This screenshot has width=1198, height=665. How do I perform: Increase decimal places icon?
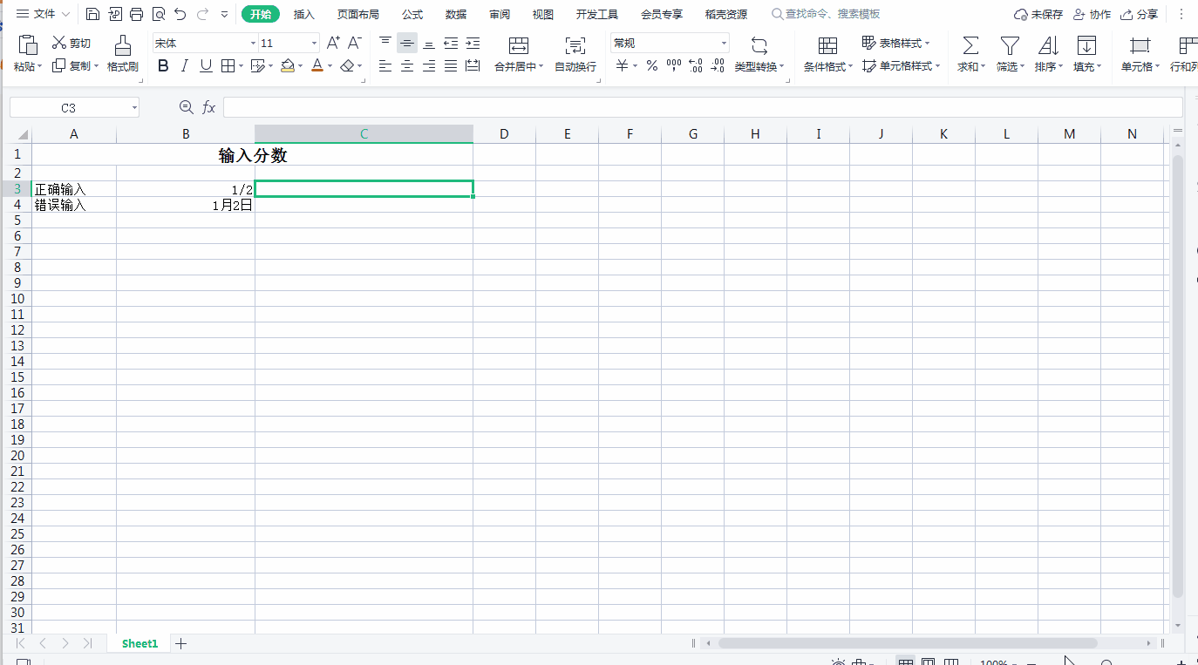(696, 65)
